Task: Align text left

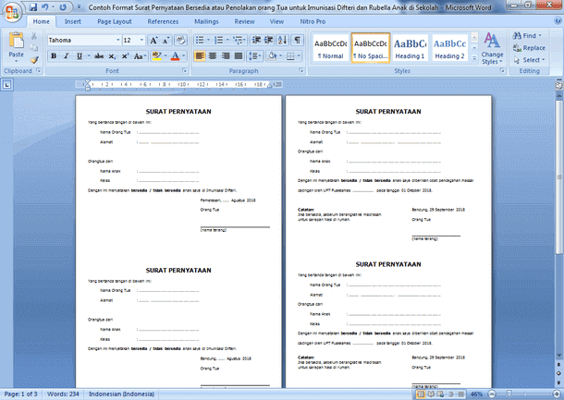Action: tap(200, 56)
